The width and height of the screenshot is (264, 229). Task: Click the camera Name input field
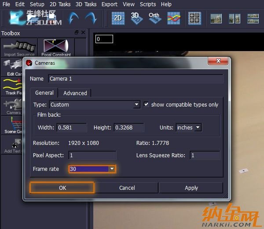click(136, 79)
